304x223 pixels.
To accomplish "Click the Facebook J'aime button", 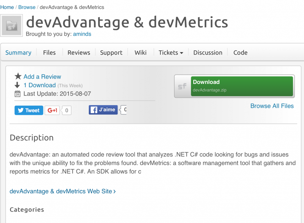I will (x=103, y=110).
